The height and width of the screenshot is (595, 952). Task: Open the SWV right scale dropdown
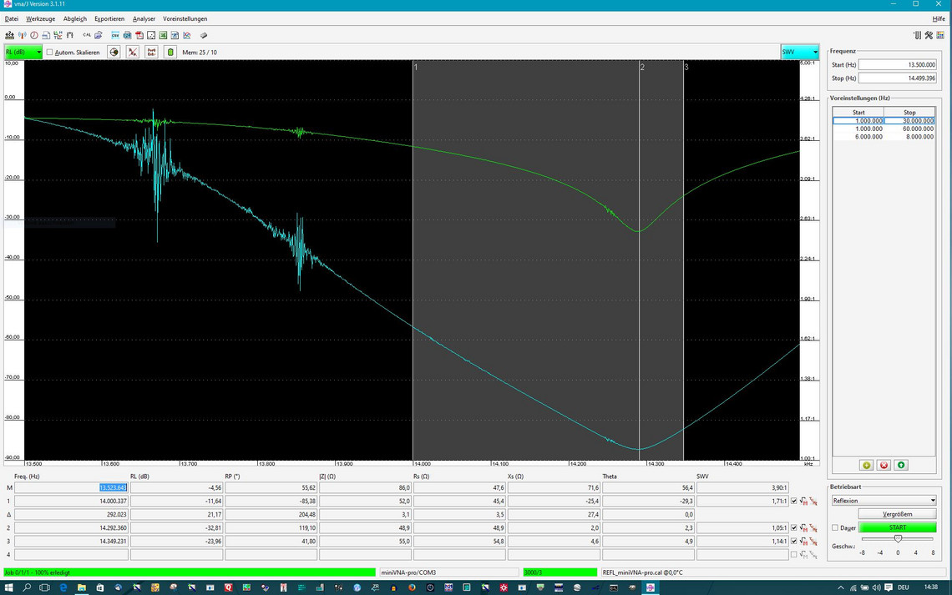pyautogui.click(x=800, y=53)
